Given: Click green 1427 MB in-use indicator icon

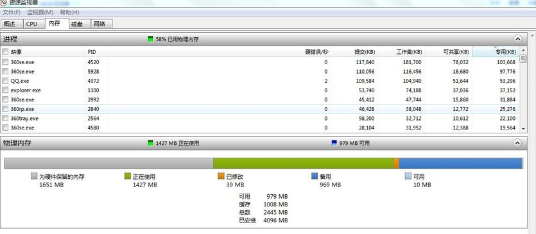Looking at the screenshot, I should point(150,143).
